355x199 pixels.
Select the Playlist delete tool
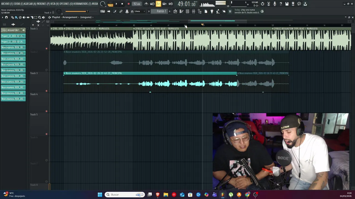(20, 17)
